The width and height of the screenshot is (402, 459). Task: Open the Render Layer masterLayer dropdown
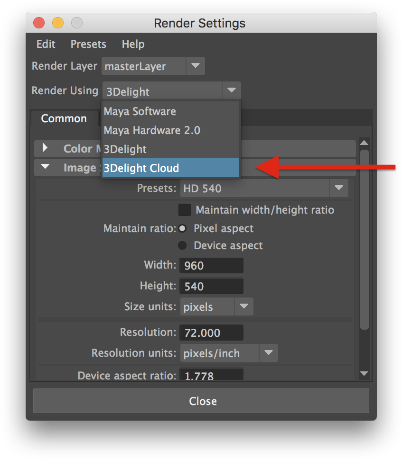click(x=195, y=66)
